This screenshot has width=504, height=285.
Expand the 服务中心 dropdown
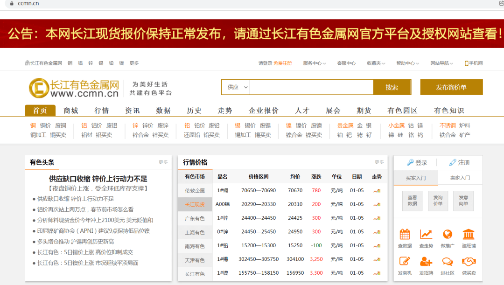312,63
